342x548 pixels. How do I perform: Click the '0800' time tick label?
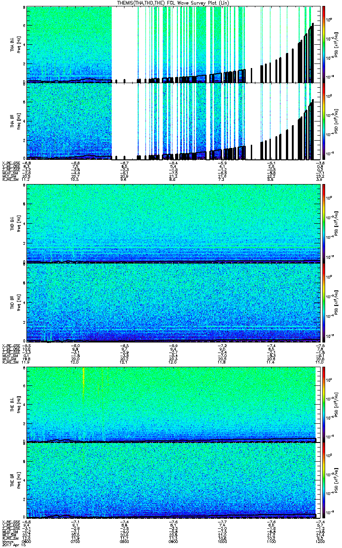coord(124,542)
